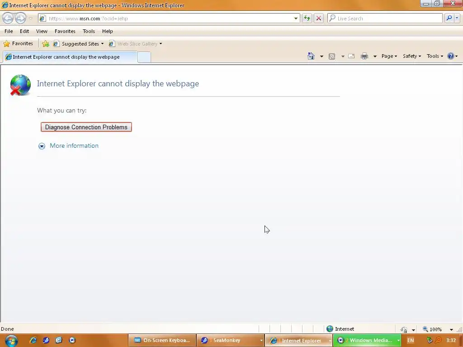Viewport: 463px width, 347px height.
Task: Open the Tools menu in menu bar
Action: click(89, 31)
